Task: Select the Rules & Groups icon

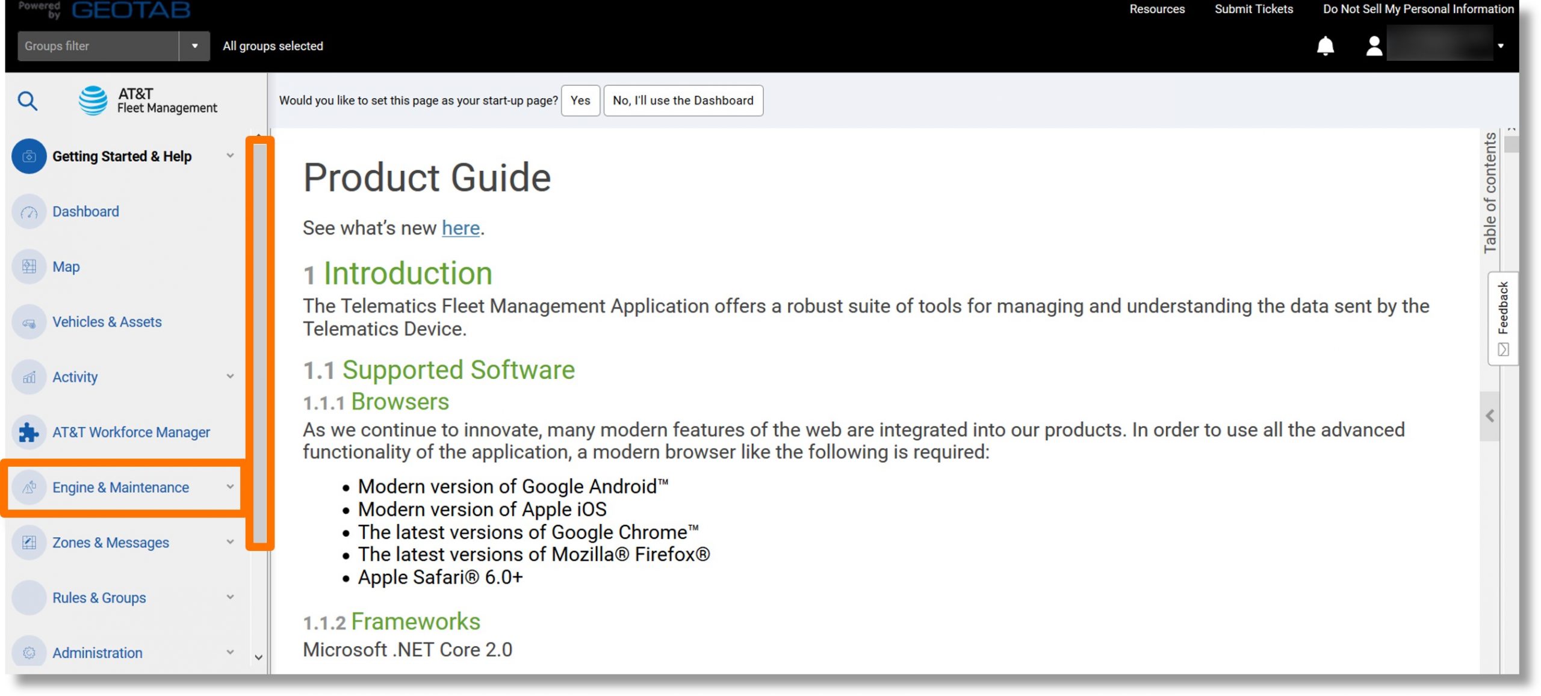Action: [28, 597]
